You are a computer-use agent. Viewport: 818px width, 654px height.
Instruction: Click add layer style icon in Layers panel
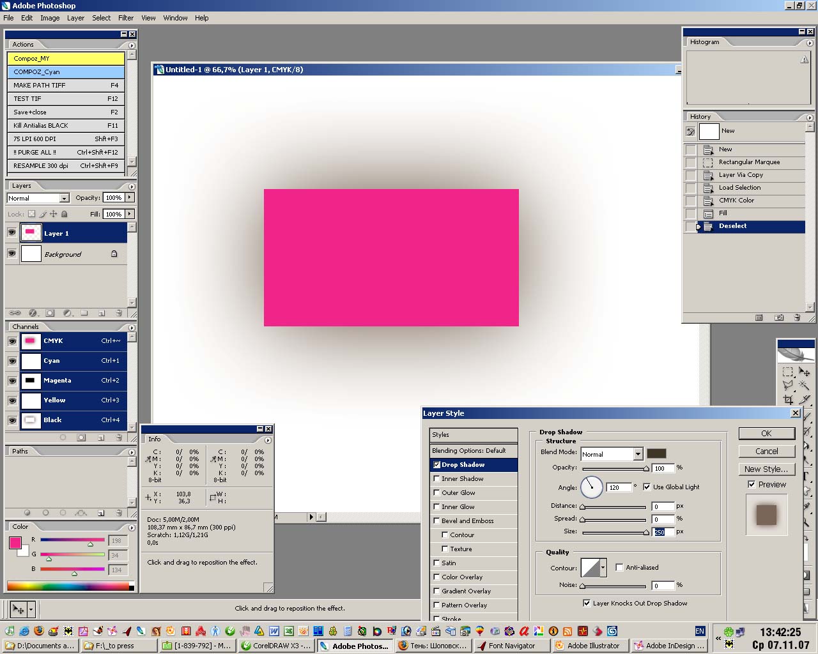pyautogui.click(x=33, y=313)
